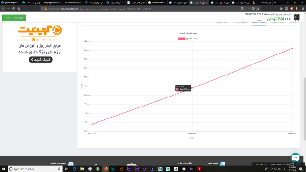Go back to previous page
This screenshot has width=306, height=172.
[3, 9]
